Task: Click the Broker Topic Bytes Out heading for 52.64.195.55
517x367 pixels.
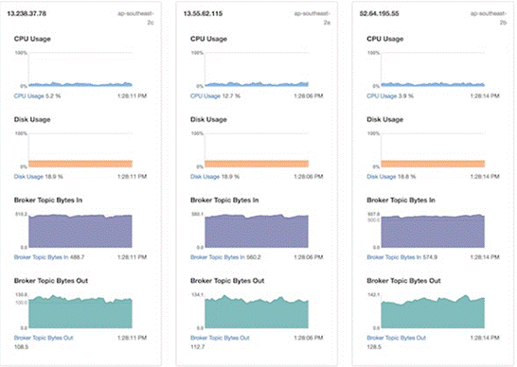Action: 404,281
